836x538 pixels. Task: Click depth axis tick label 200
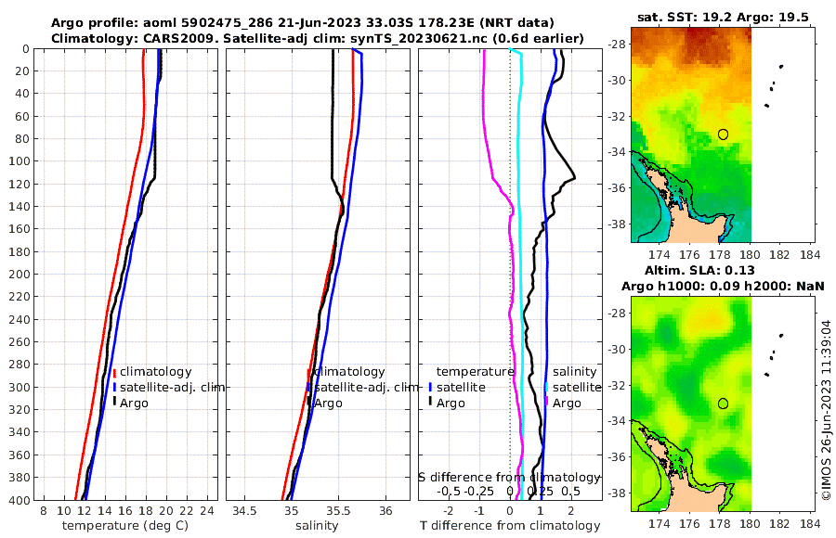20,275
